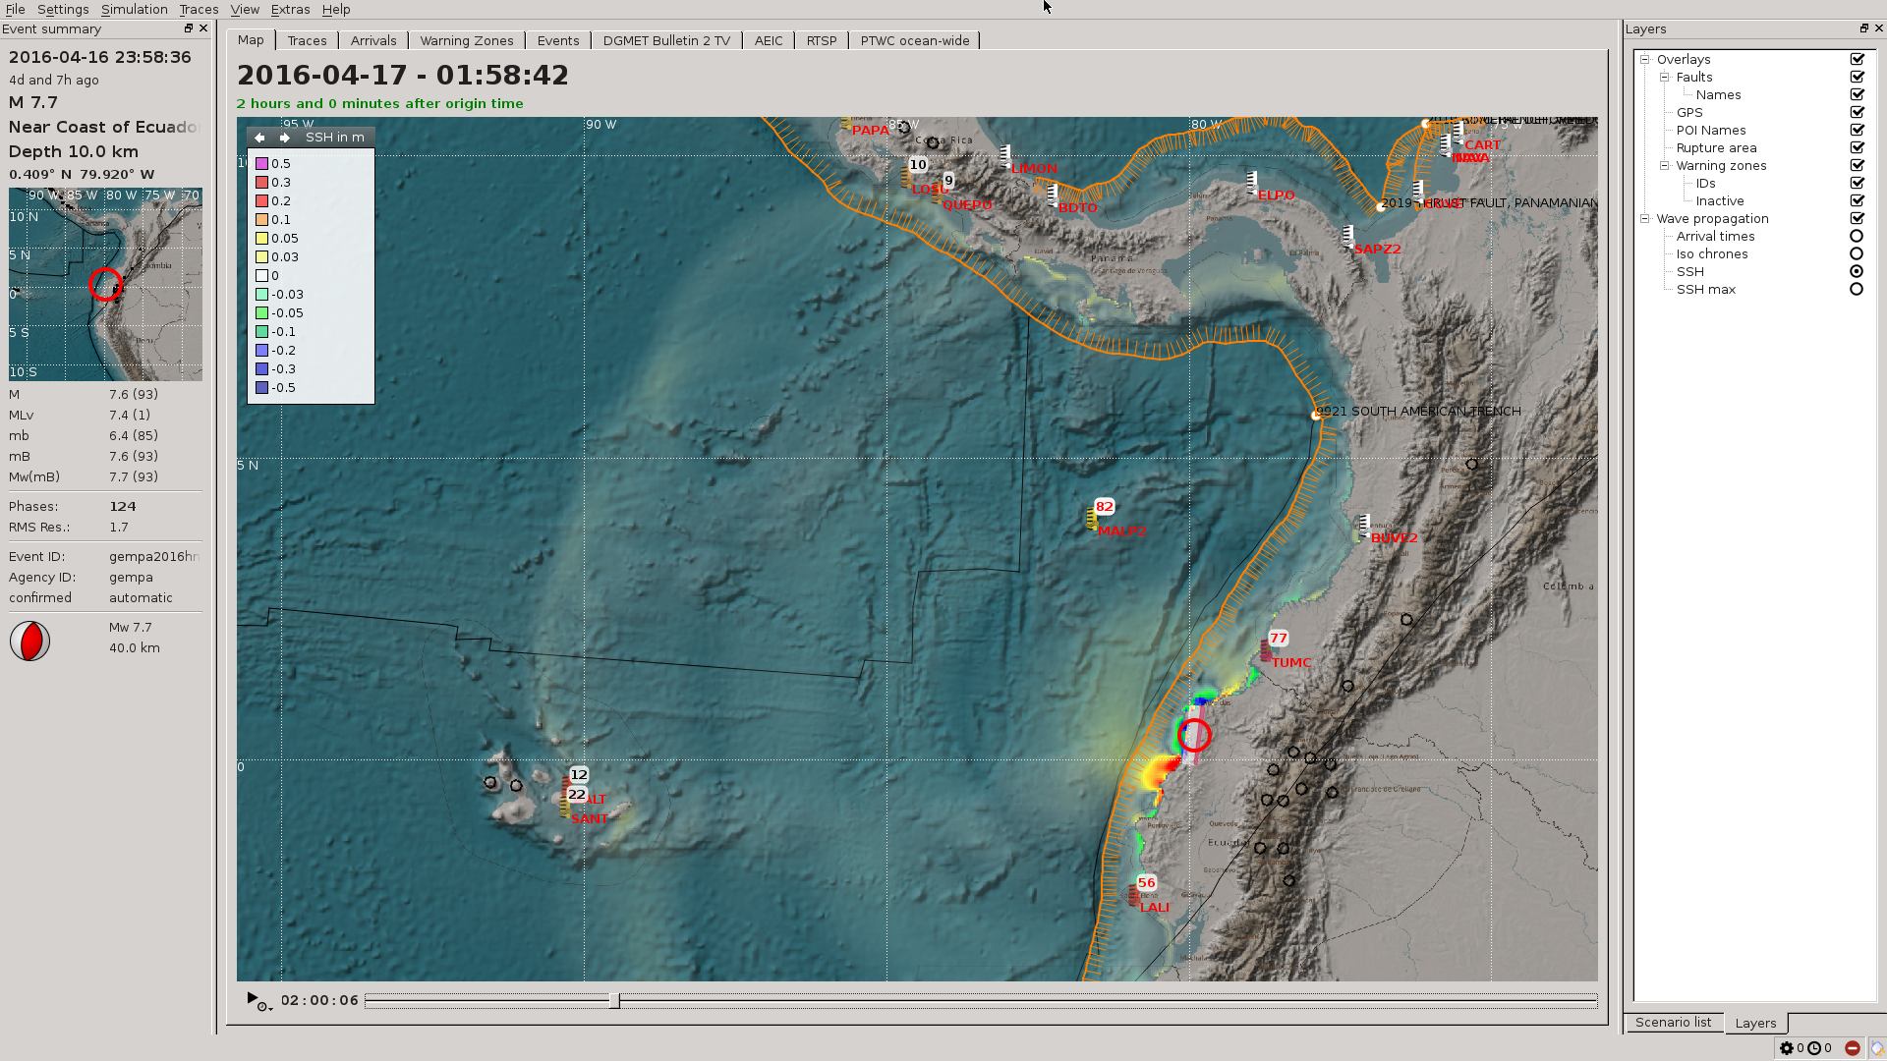Open the Help menu

[336, 10]
